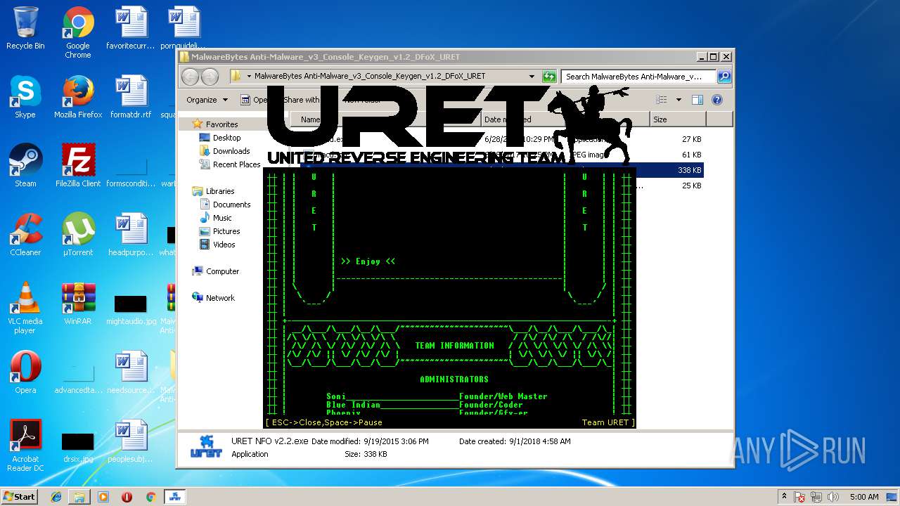This screenshot has height=506, width=900.
Task: Open Downloads in the navigation pane
Action: pyautogui.click(x=231, y=151)
